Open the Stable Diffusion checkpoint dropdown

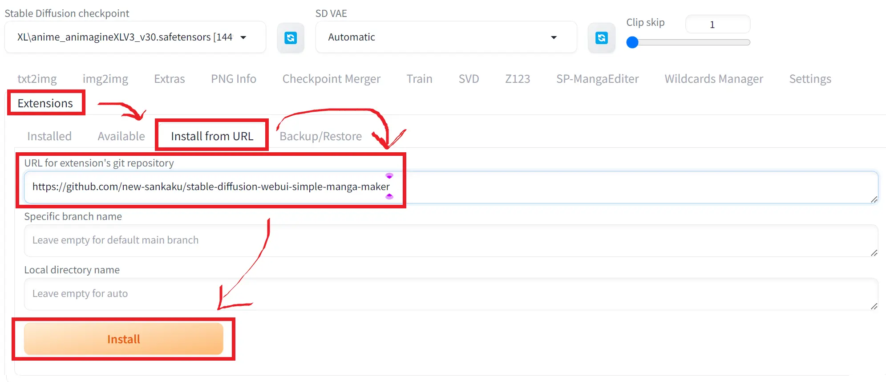pos(135,37)
